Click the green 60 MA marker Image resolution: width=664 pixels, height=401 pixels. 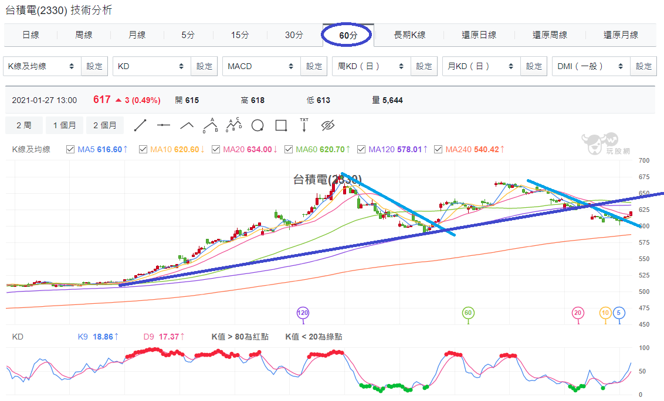468,313
